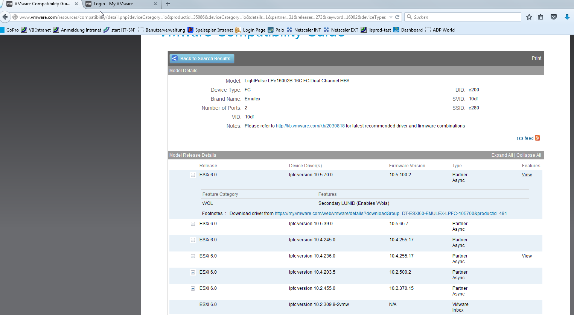Image resolution: width=574 pixels, height=315 pixels.
Task: Open the bookmarks list icon
Action: click(x=541, y=17)
